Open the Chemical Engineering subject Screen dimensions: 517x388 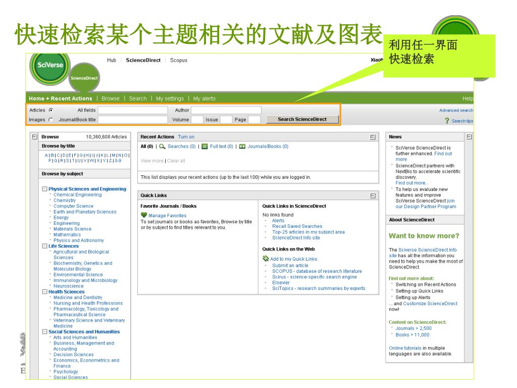coord(78,195)
